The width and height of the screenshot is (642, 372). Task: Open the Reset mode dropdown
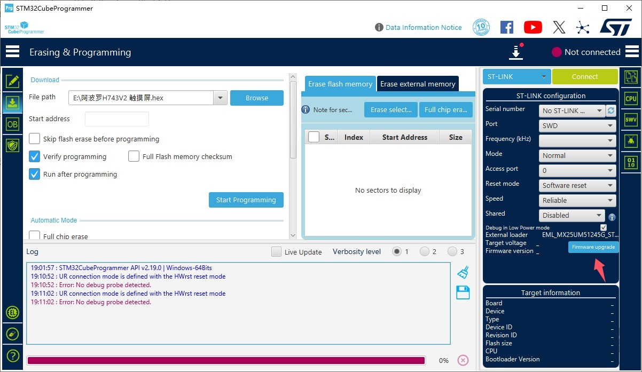coord(577,186)
